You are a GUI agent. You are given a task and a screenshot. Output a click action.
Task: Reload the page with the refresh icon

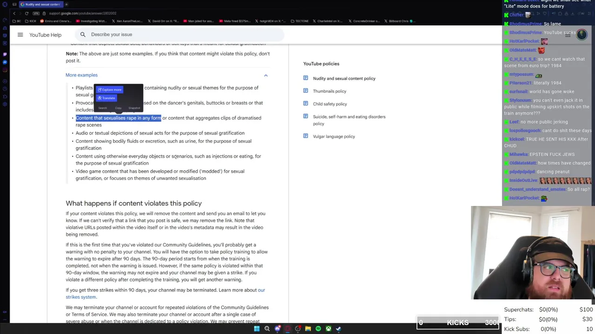point(26,13)
